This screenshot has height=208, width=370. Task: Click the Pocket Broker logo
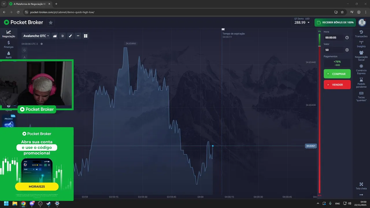click(x=23, y=22)
